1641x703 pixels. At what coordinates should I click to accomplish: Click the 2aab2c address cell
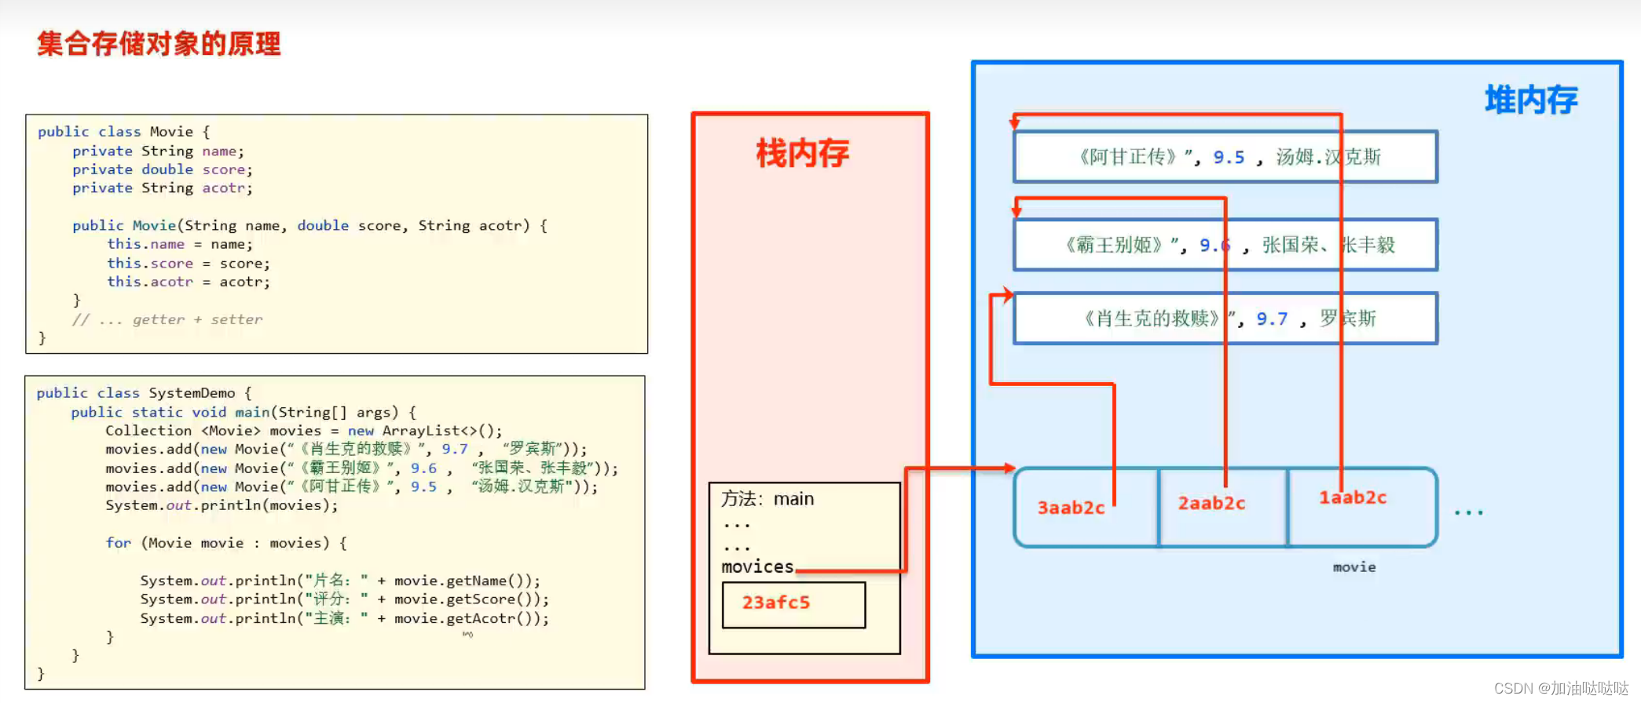point(1223,508)
